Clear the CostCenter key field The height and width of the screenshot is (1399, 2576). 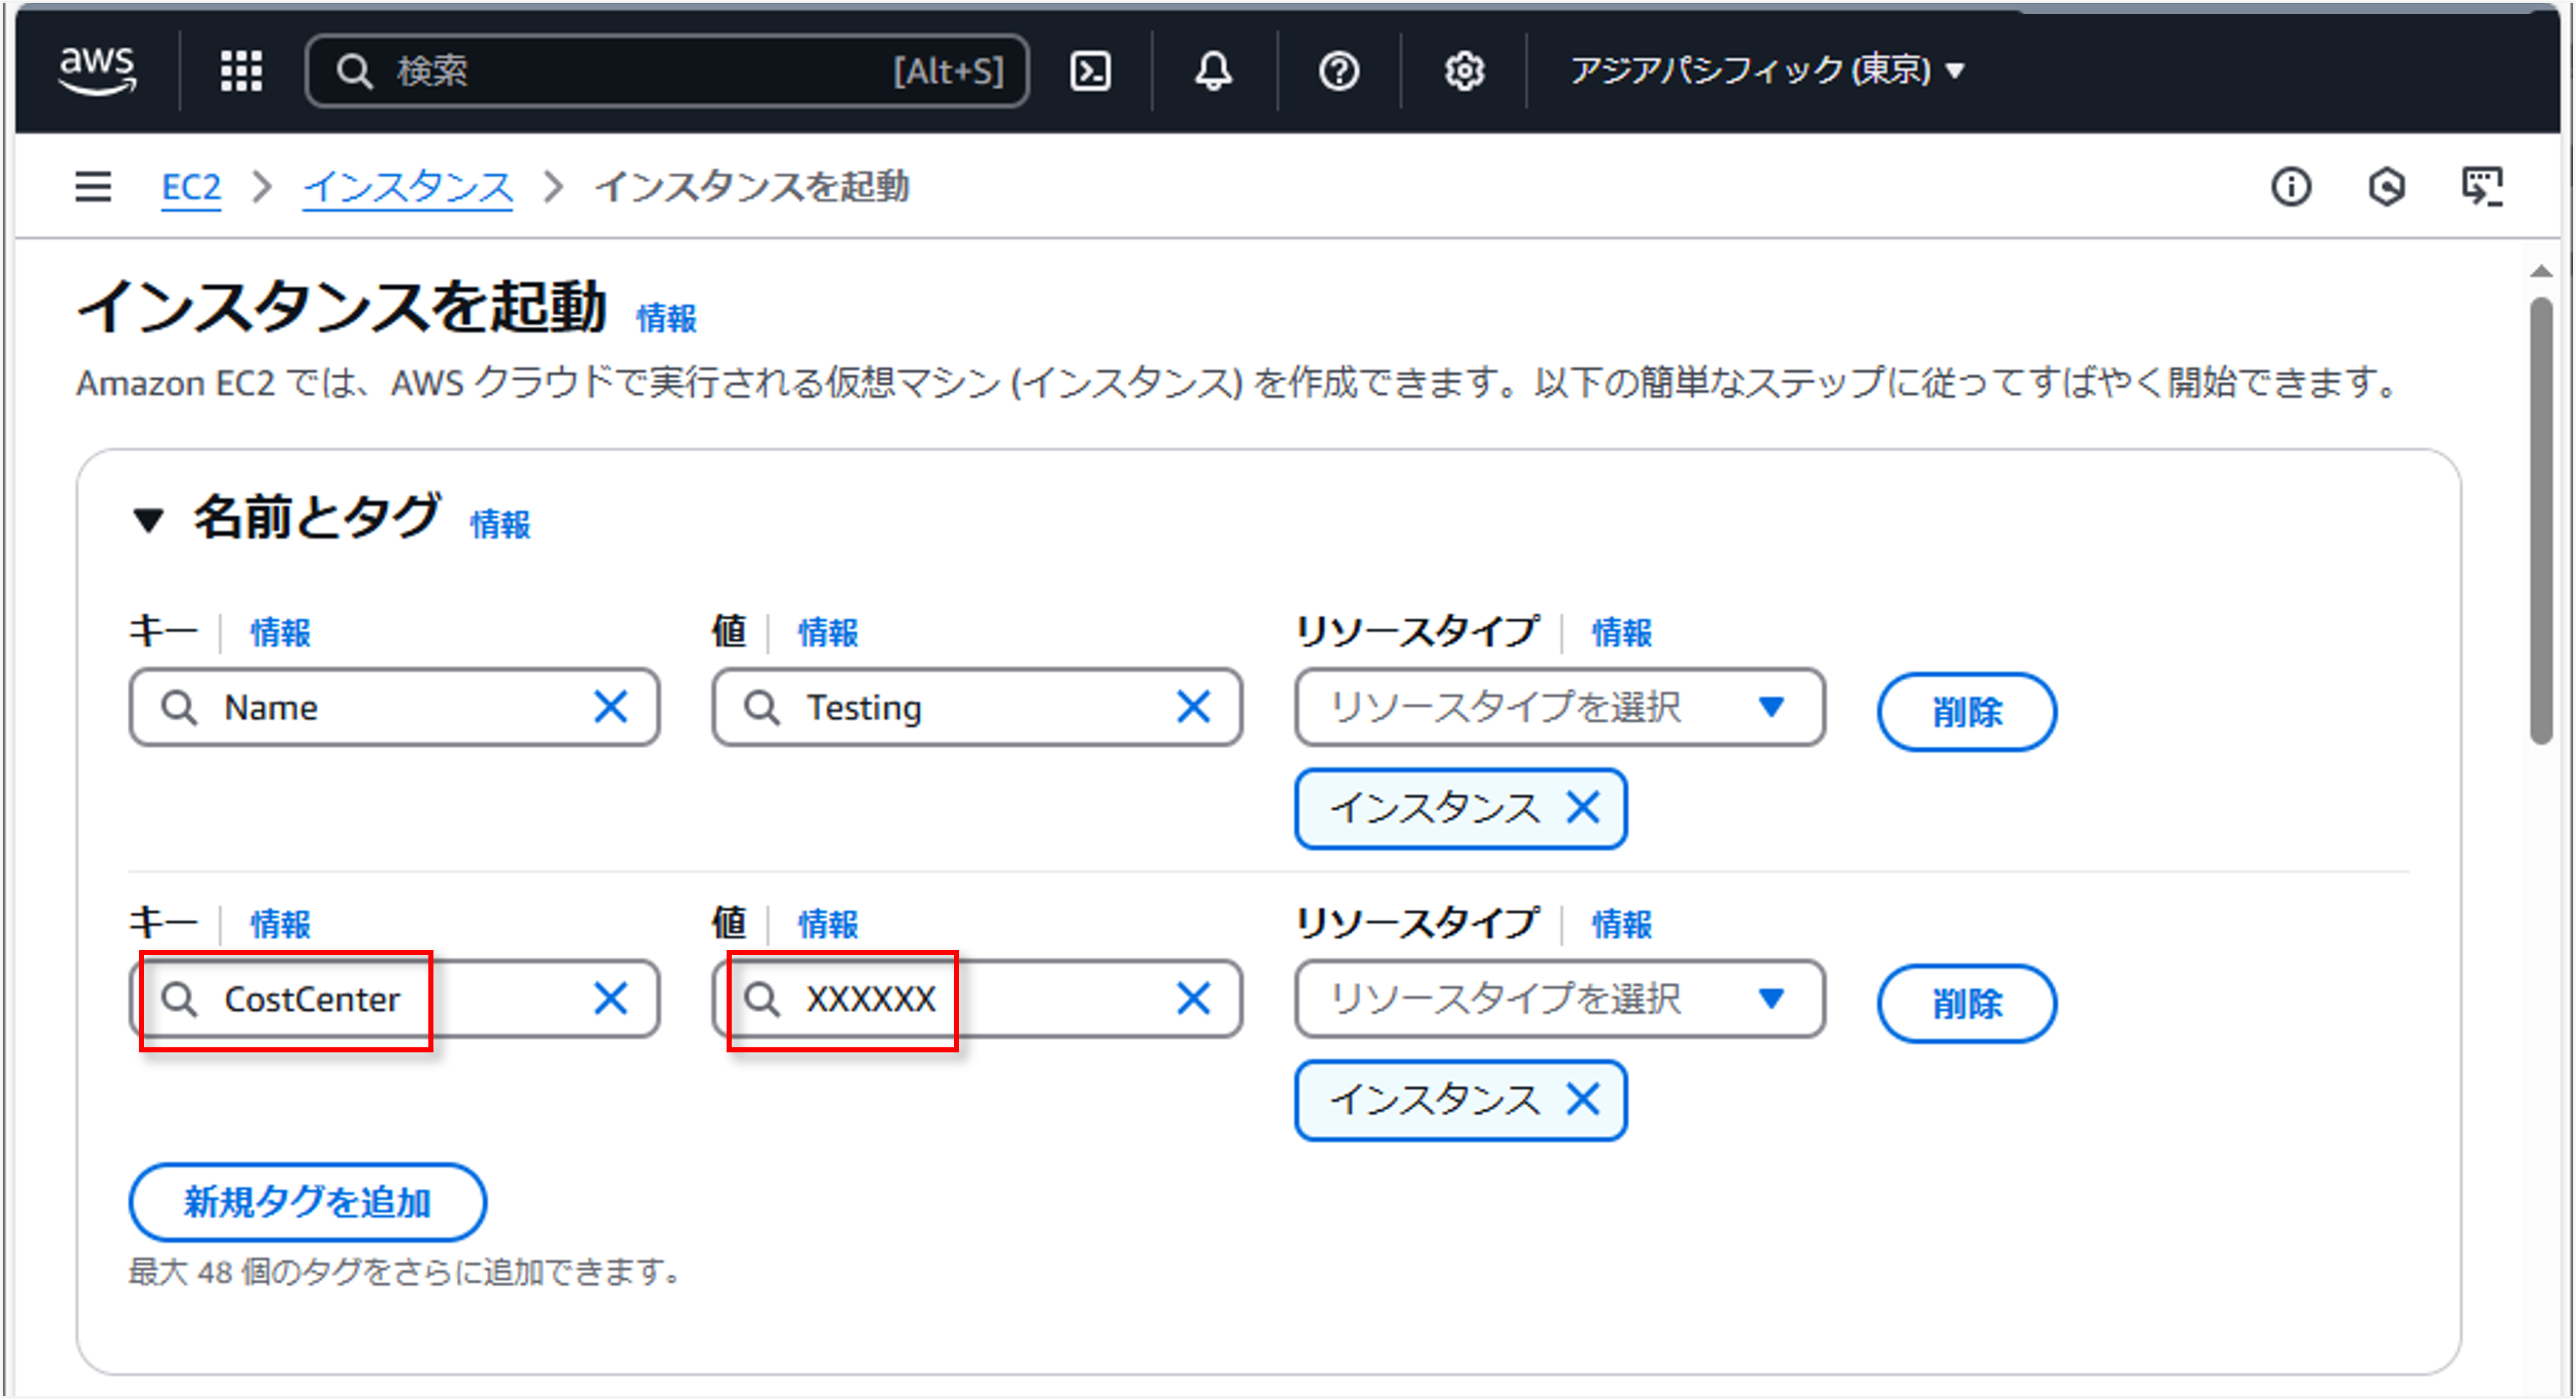(x=610, y=999)
